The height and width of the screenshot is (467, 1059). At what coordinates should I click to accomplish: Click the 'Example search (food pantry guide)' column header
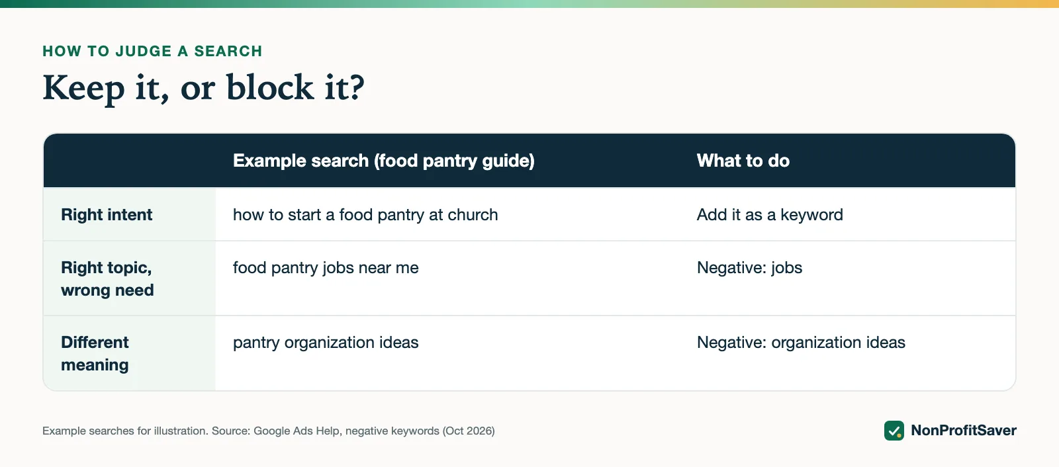click(384, 161)
